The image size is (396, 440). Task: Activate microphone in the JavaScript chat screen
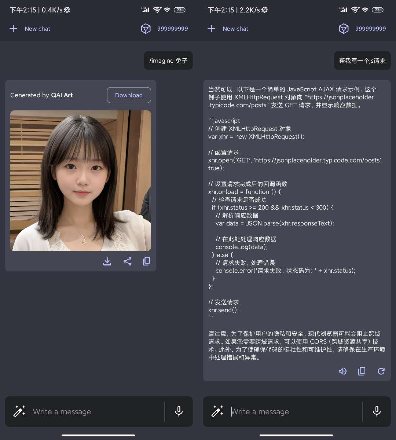(x=377, y=411)
